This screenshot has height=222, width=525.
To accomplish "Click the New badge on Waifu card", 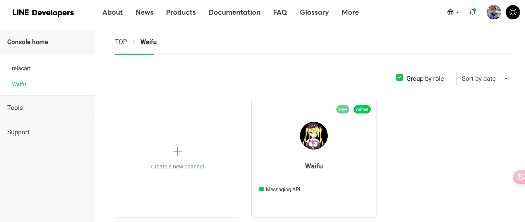I will coord(343,109).
